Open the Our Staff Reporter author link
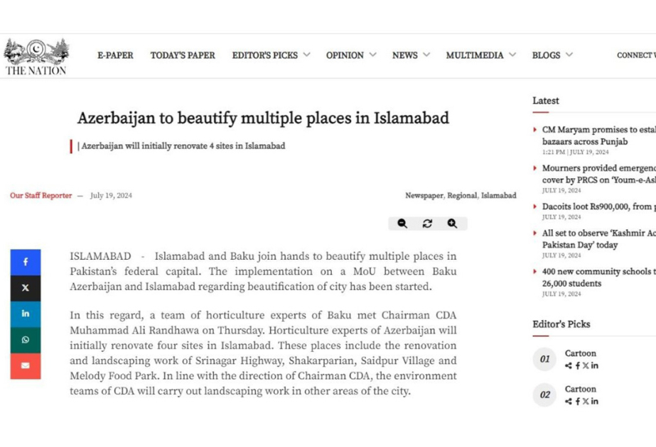Screen dimensions: 656x447 pyautogui.click(x=41, y=196)
